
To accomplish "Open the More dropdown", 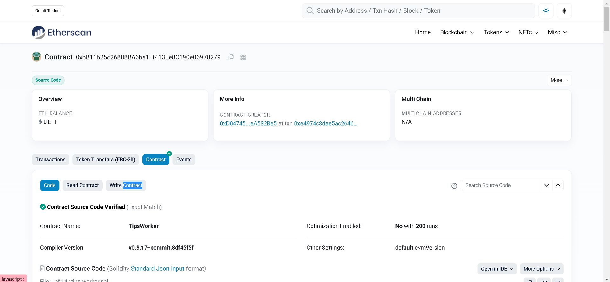I will tap(559, 80).
